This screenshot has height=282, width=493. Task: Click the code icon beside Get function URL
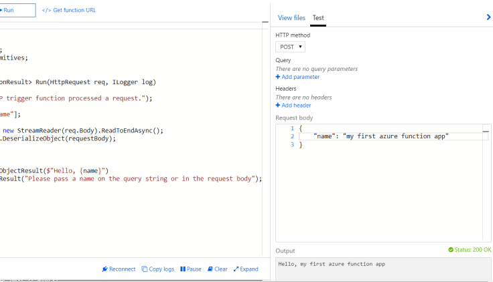click(x=46, y=10)
